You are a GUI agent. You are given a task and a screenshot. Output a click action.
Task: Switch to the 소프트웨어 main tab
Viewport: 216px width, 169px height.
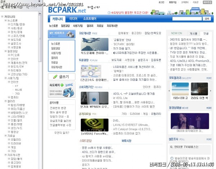[90, 19]
